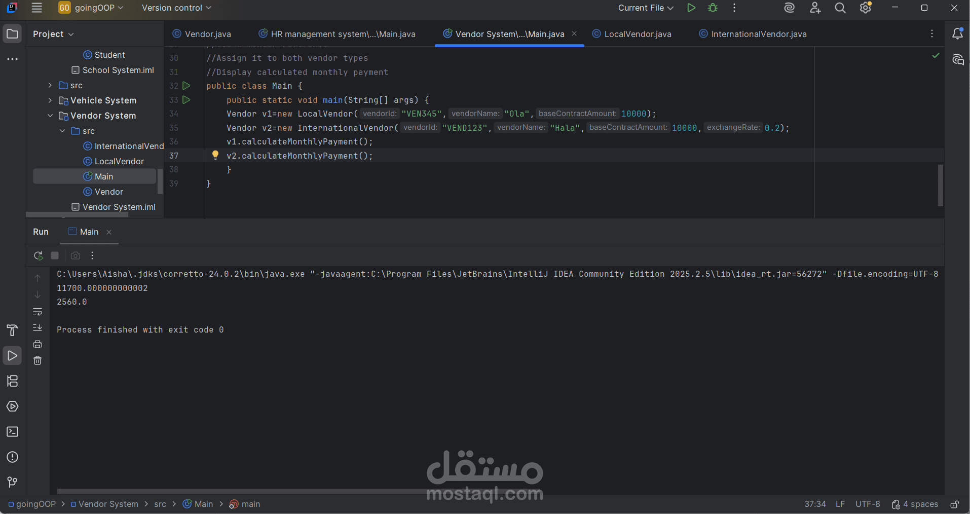Image resolution: width=970 pixels, height=514 pixels.
Task: Open the Project view selector dropdown
Action: (53, 34)
